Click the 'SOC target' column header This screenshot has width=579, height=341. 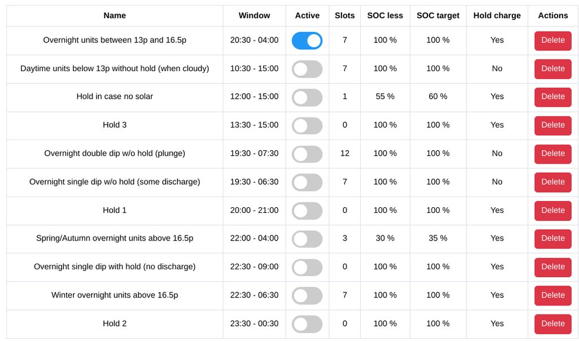(x=438, y=16)
